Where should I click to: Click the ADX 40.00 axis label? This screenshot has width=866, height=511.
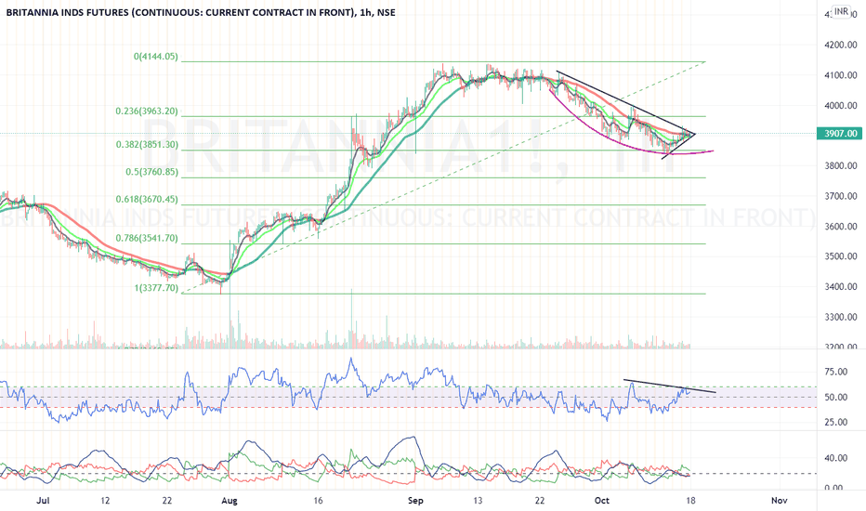click(836, 458)
